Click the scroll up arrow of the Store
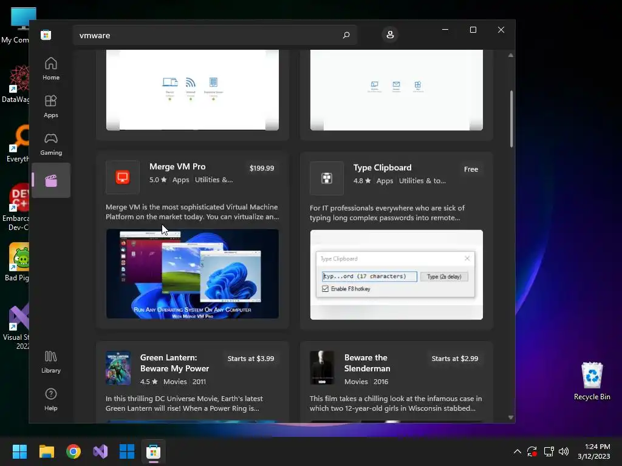 (510, 55)
